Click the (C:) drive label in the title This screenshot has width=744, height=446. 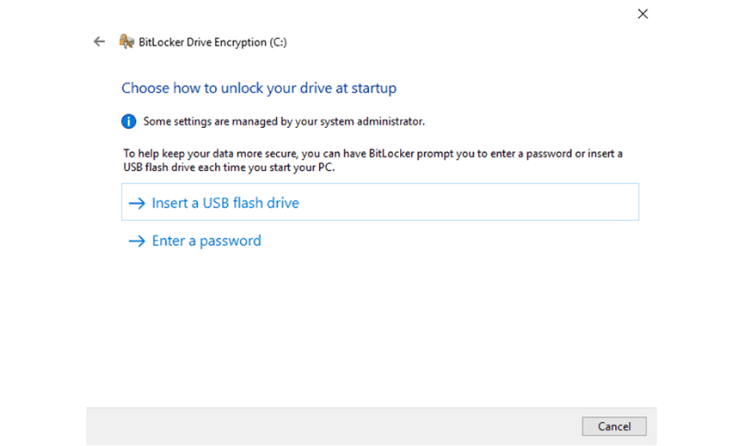point(278,42)
